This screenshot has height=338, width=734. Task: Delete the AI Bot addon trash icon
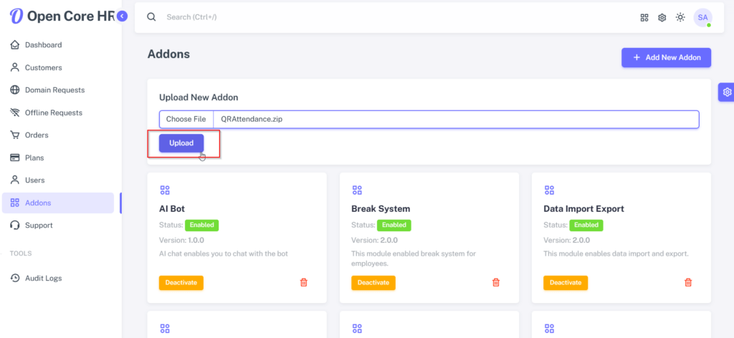(304, 282)
